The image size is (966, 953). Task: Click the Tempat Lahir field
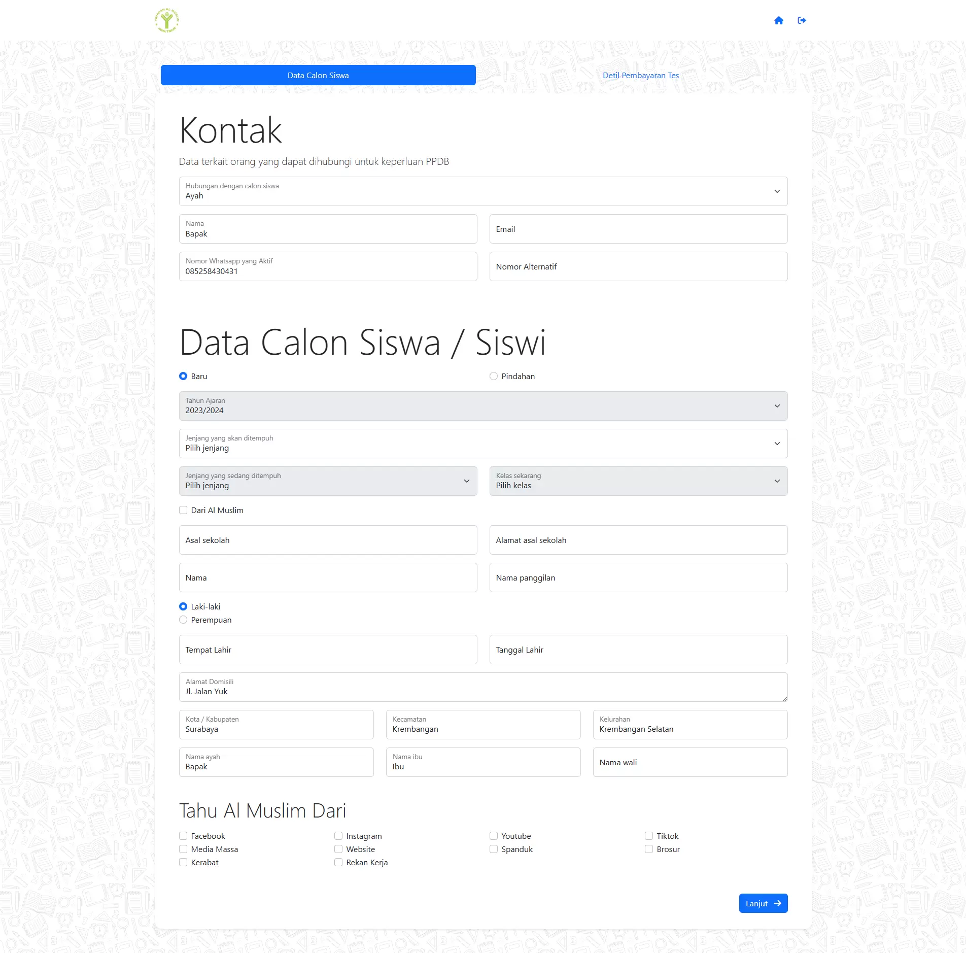click(x=328, y=650)
